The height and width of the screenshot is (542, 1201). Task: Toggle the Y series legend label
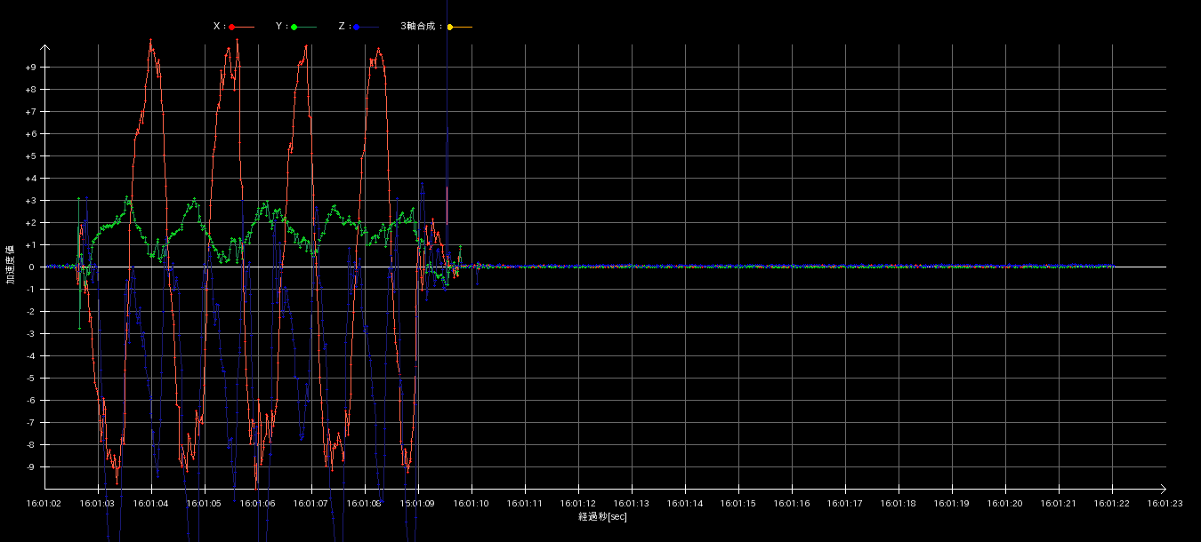coord(280,27)
